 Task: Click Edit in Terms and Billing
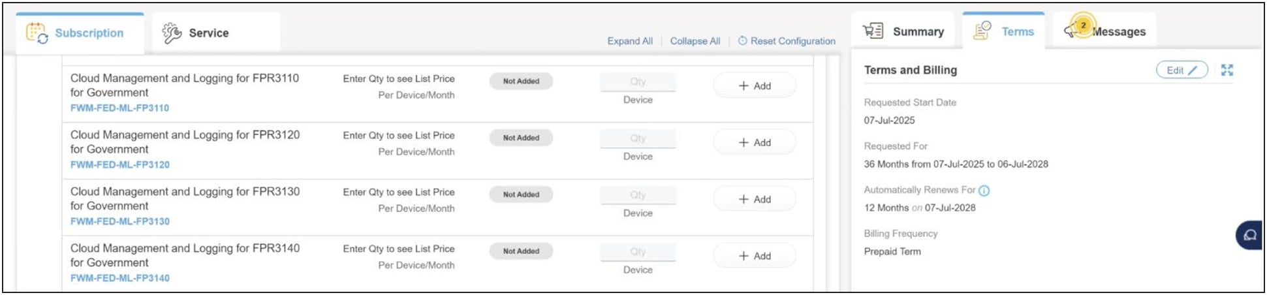[1181, 70]
